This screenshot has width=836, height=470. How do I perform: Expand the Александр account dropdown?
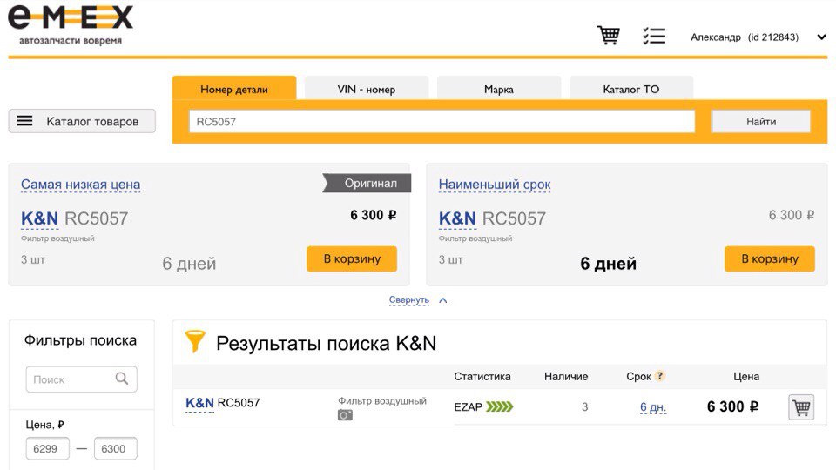pyautogui.click(x=821, y=37)
